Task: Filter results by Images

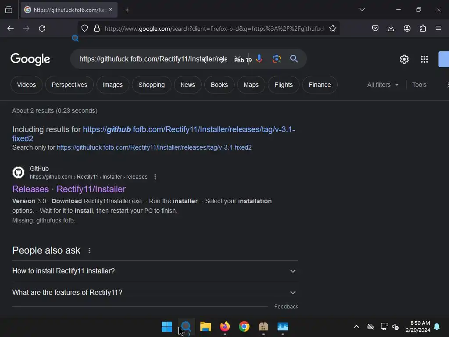Action: (x=113, y=85)
